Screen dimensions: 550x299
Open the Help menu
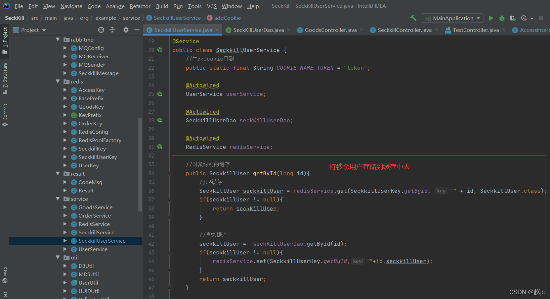pyautogui.click(x=253, y=6)
